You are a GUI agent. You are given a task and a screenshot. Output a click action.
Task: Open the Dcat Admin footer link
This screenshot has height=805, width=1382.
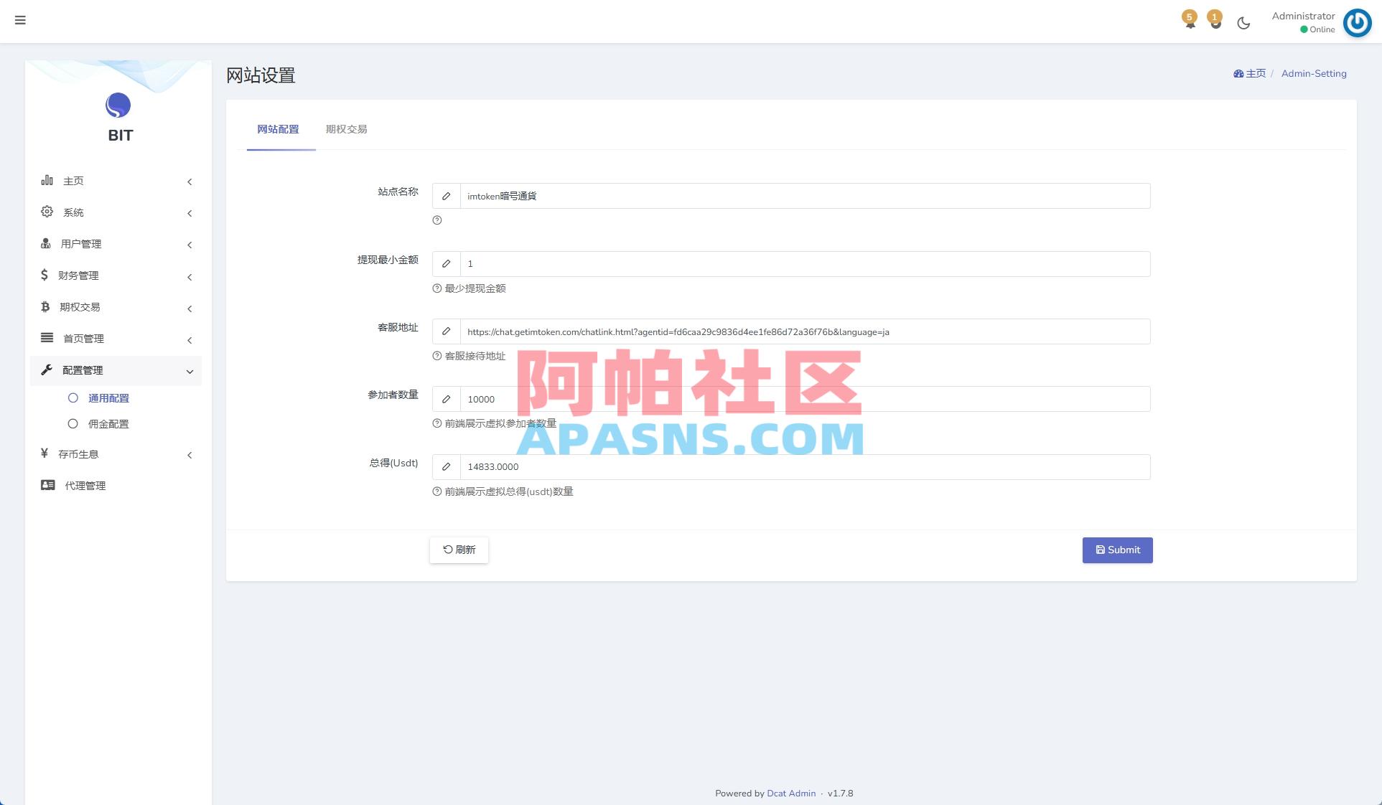tap(790, 793)
